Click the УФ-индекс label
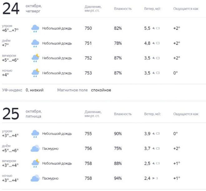Viewport: 206px width, 191px height. (12, 90)
